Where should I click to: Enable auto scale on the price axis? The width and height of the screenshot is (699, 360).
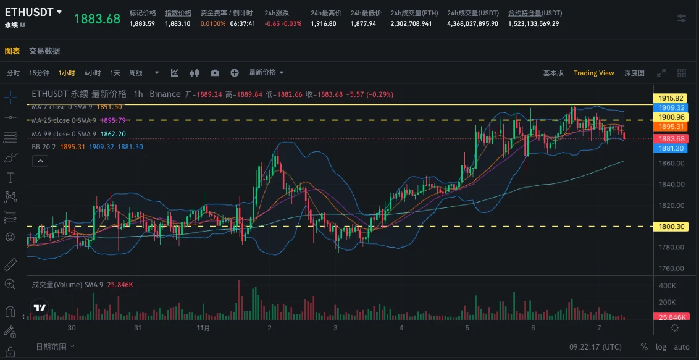682,346
